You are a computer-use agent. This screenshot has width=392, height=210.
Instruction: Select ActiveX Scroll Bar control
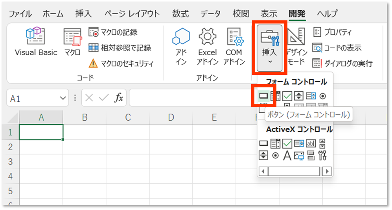(322, 143)
